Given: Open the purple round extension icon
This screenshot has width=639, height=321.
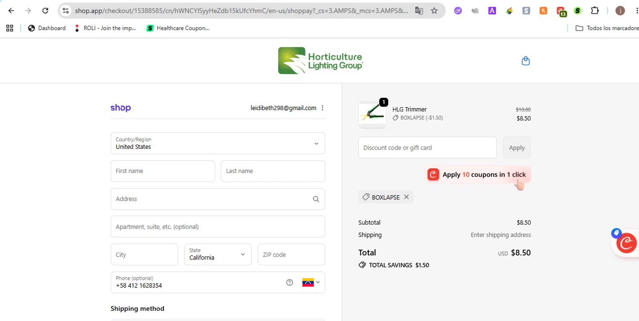Looking at the screenshot, I should point(458,11).
